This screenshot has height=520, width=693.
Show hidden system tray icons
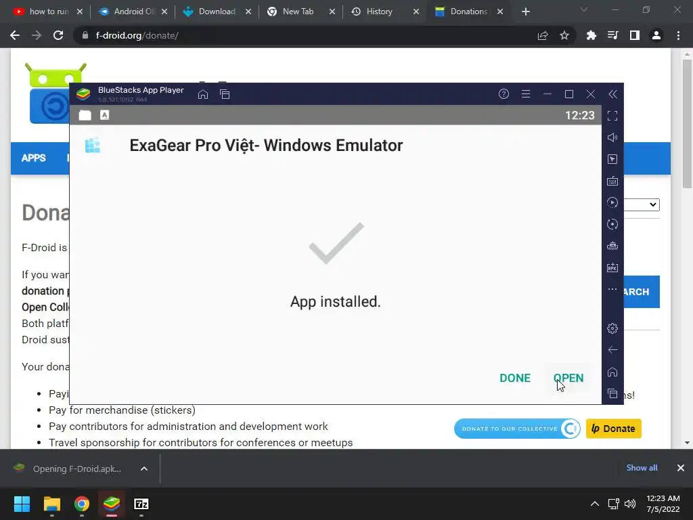pyautogui.click(x=595, y=504)
